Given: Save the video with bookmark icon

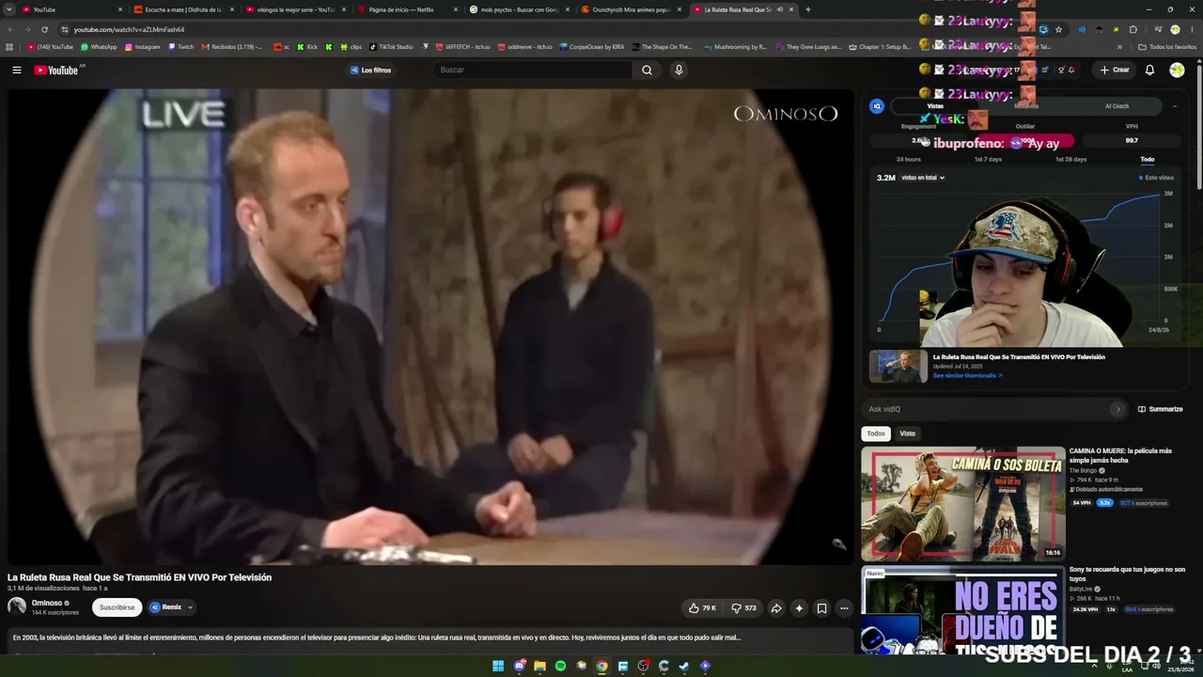Looking at the screenshot, I should point(821,608).
